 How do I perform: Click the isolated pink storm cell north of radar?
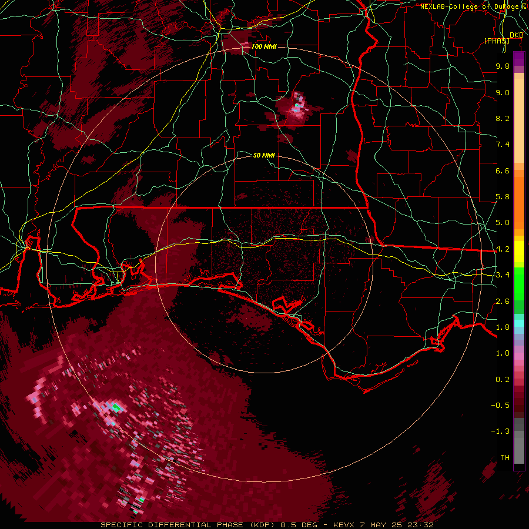(x=298, y=106)
